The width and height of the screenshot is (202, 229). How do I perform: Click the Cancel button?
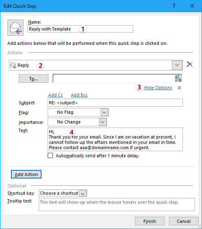[184, 221]
